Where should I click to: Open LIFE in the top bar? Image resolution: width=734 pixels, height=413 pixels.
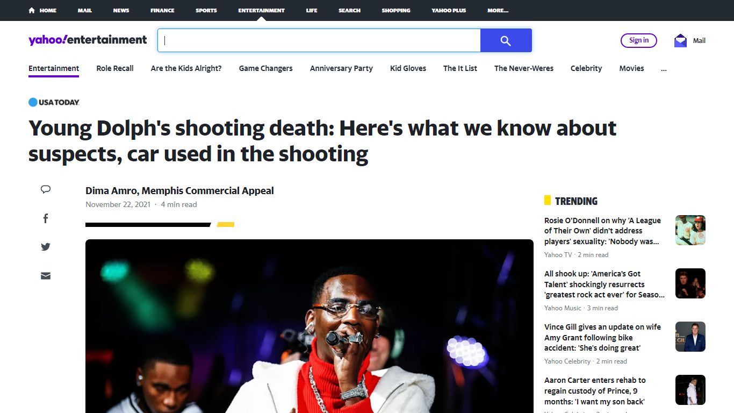coord(312,10)
